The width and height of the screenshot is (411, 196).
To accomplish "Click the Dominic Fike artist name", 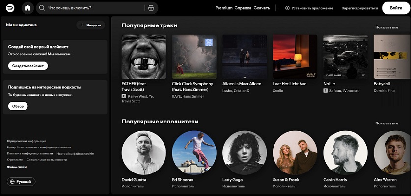I will point(384,91).
